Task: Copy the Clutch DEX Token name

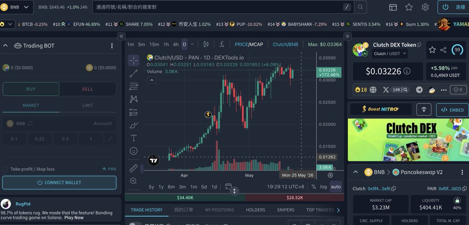Action: (419, 45)
